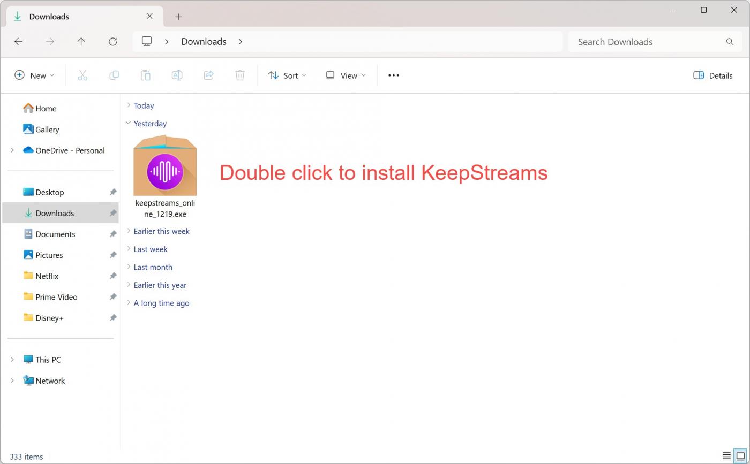Image resolution: width=750 pixels, height=464 pixels.
Task: Expand the Earlier this week group
Action: [128, 231]
